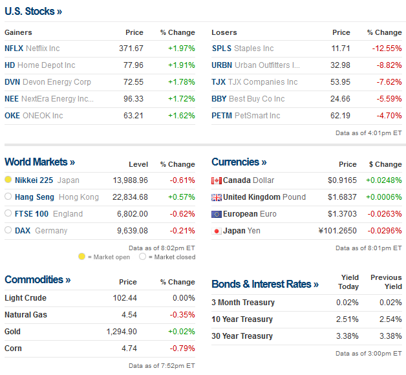This screenshot has height=375, width=406.
Task: View the Nikkei 225 index details
Action: tap(33, 180)
